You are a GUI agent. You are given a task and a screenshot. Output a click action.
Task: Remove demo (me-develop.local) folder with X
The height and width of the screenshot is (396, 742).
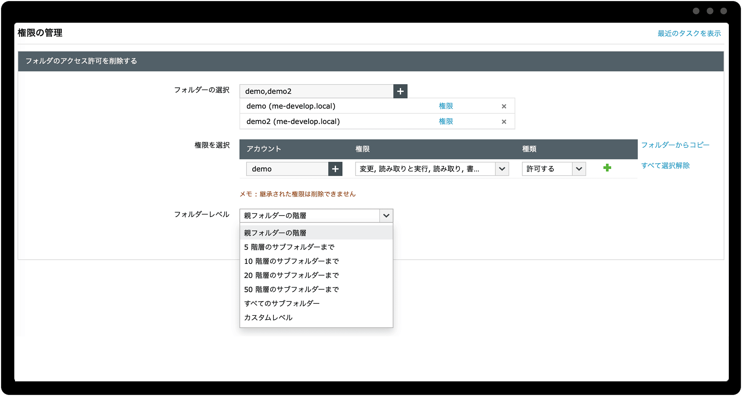tap(504, 106)
